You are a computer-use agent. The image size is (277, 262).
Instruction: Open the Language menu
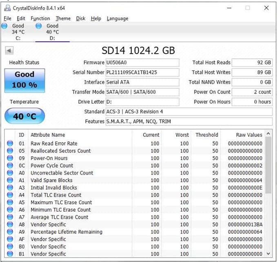pyautogui.click(x=117, y=18)
